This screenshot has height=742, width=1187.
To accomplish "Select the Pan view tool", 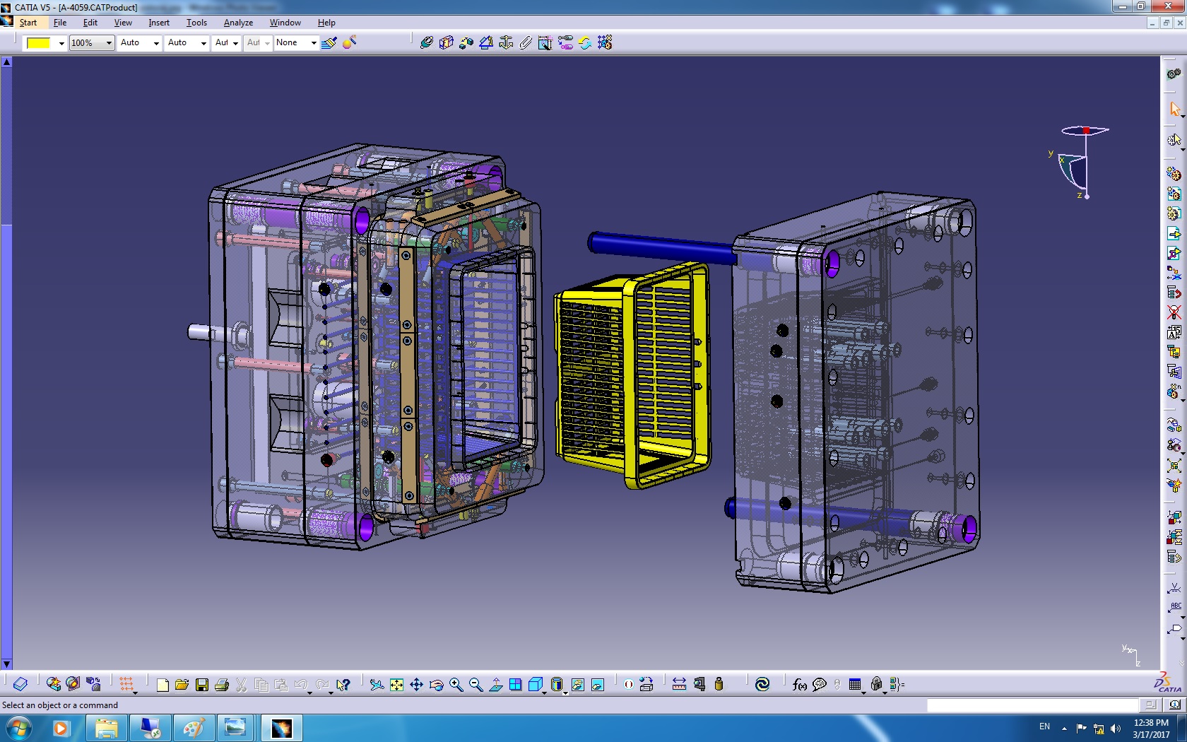I will pyautogui.click(x=416, y=684).
